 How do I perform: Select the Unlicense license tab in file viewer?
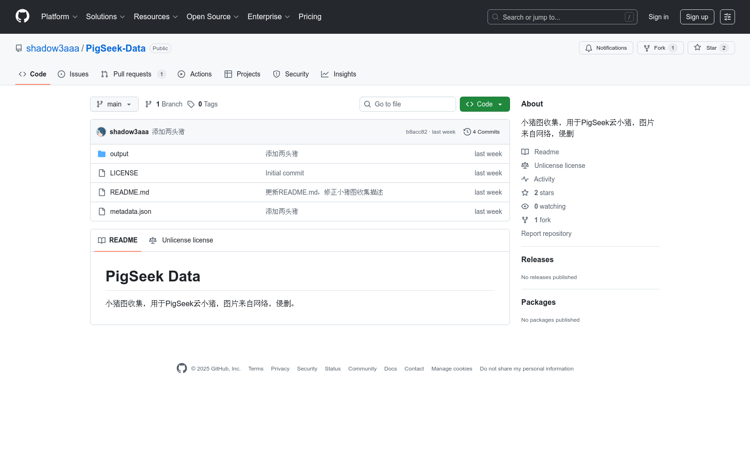click(181, 240)
